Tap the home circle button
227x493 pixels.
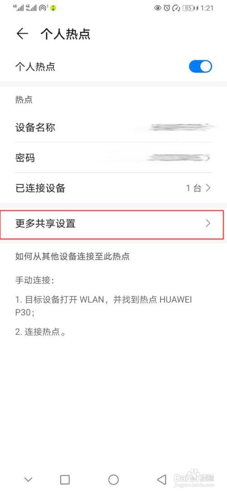[113, 479]
